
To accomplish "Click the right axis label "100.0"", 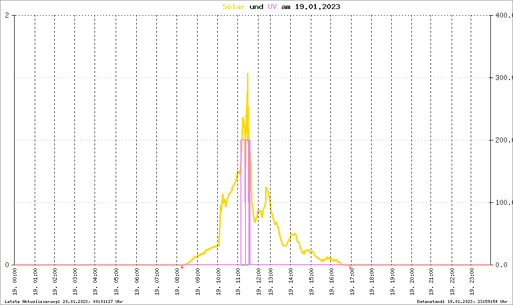I will [504, 202].
